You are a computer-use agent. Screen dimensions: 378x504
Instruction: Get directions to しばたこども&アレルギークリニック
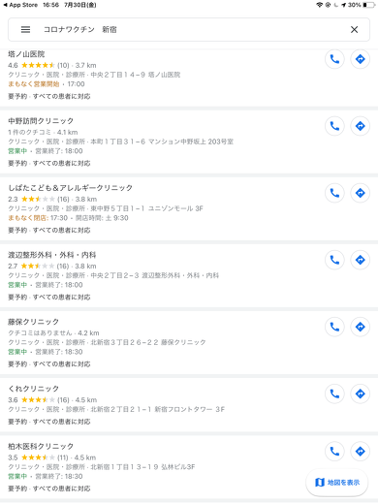tap(360, 193)
